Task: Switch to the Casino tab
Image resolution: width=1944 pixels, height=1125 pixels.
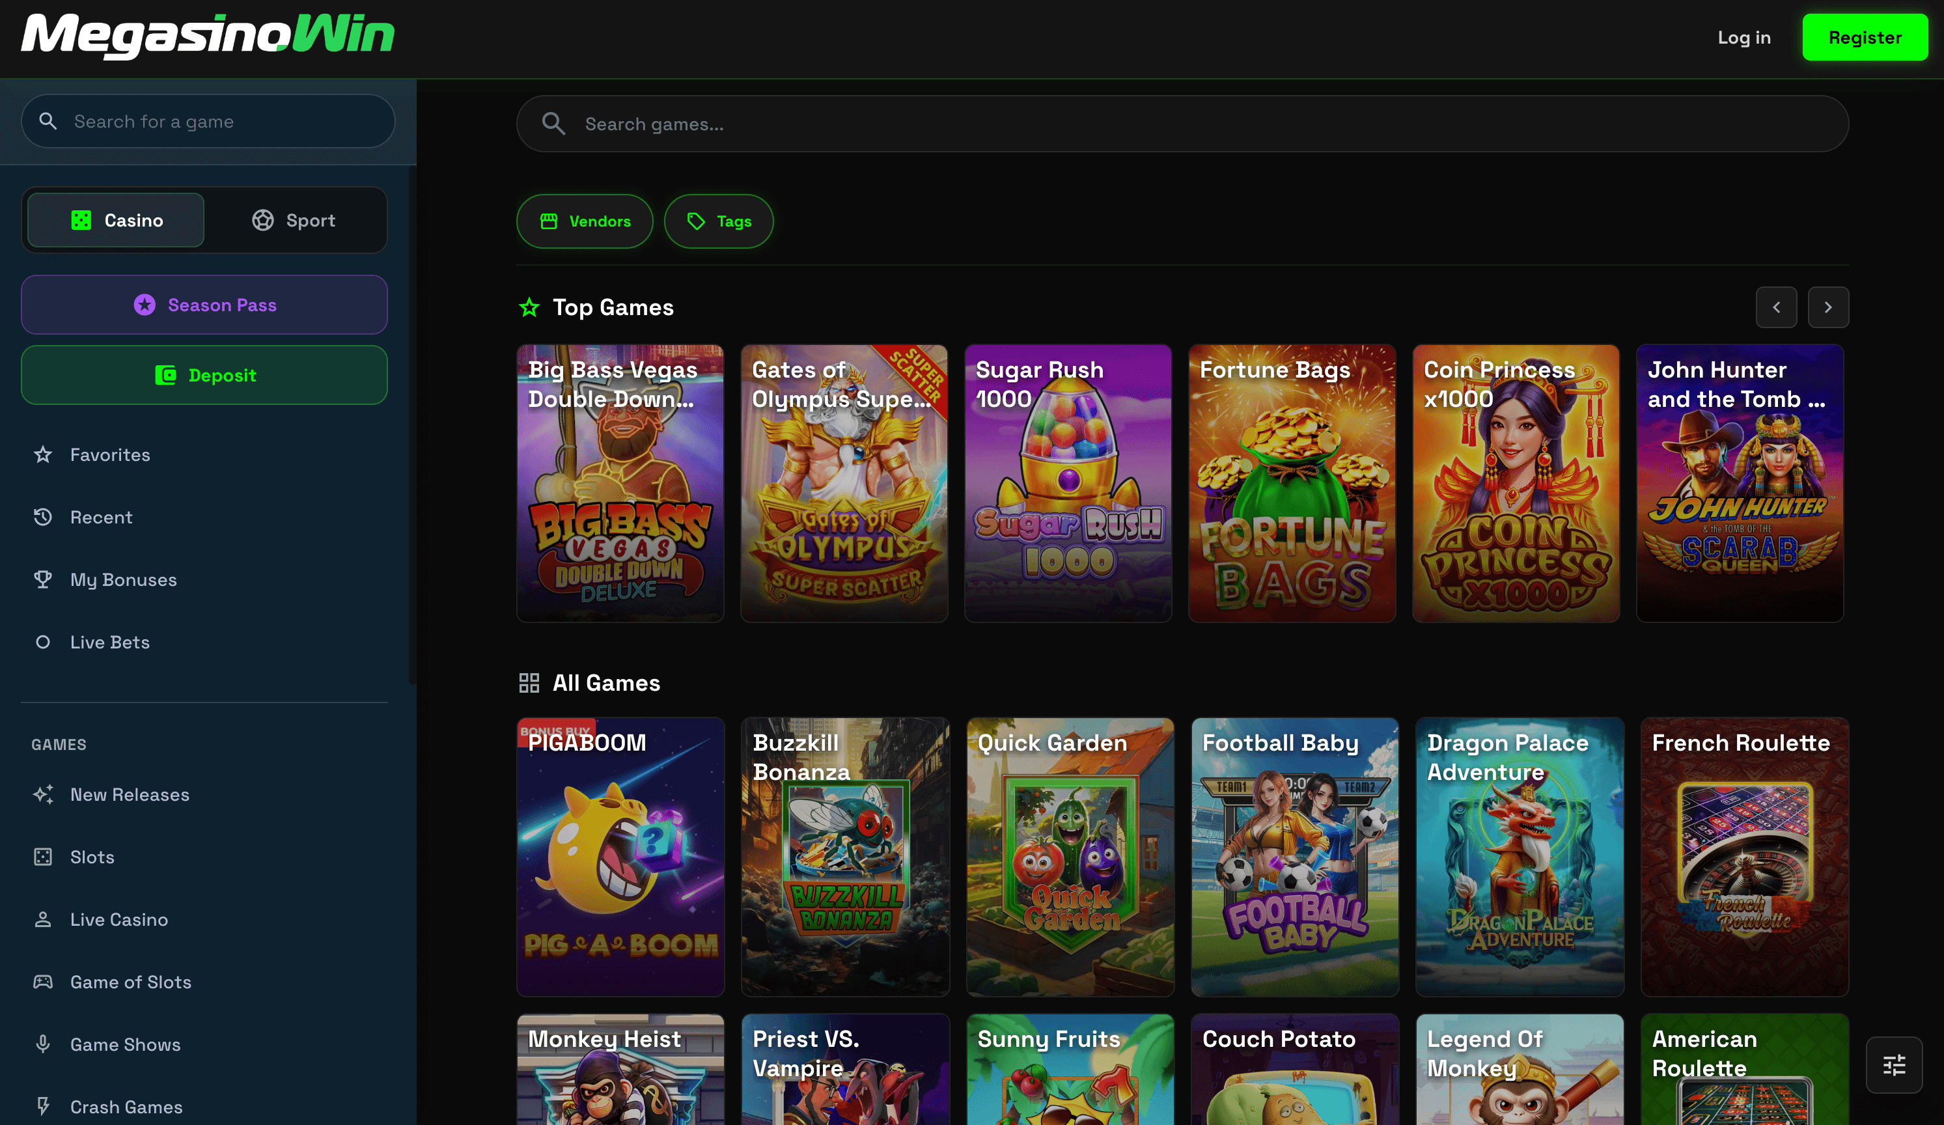Action: tap(116, 220)
